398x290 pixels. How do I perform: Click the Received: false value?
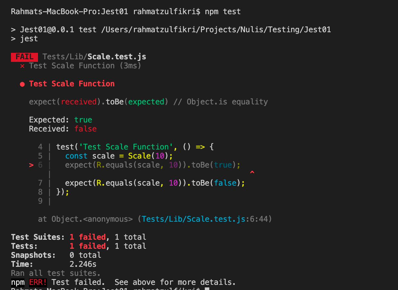coord(85,129)
